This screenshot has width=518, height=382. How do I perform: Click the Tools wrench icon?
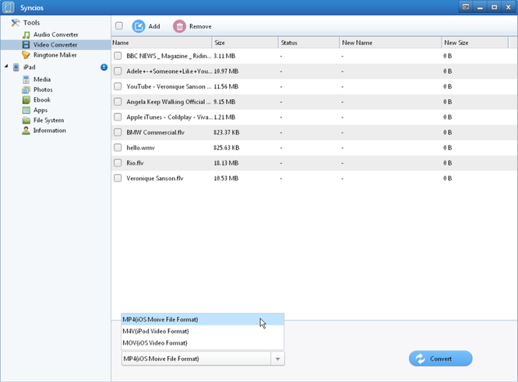coord(16,23)
